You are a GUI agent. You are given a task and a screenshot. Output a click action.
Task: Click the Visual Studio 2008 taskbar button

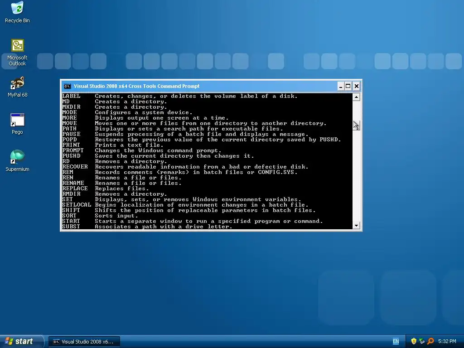coord(84,342)
